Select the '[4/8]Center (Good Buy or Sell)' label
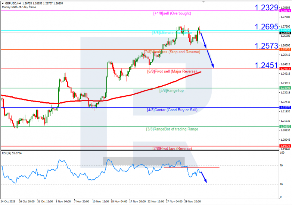 pos(172,110)
